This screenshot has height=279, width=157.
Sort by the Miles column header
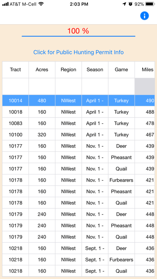coord(145,70)
